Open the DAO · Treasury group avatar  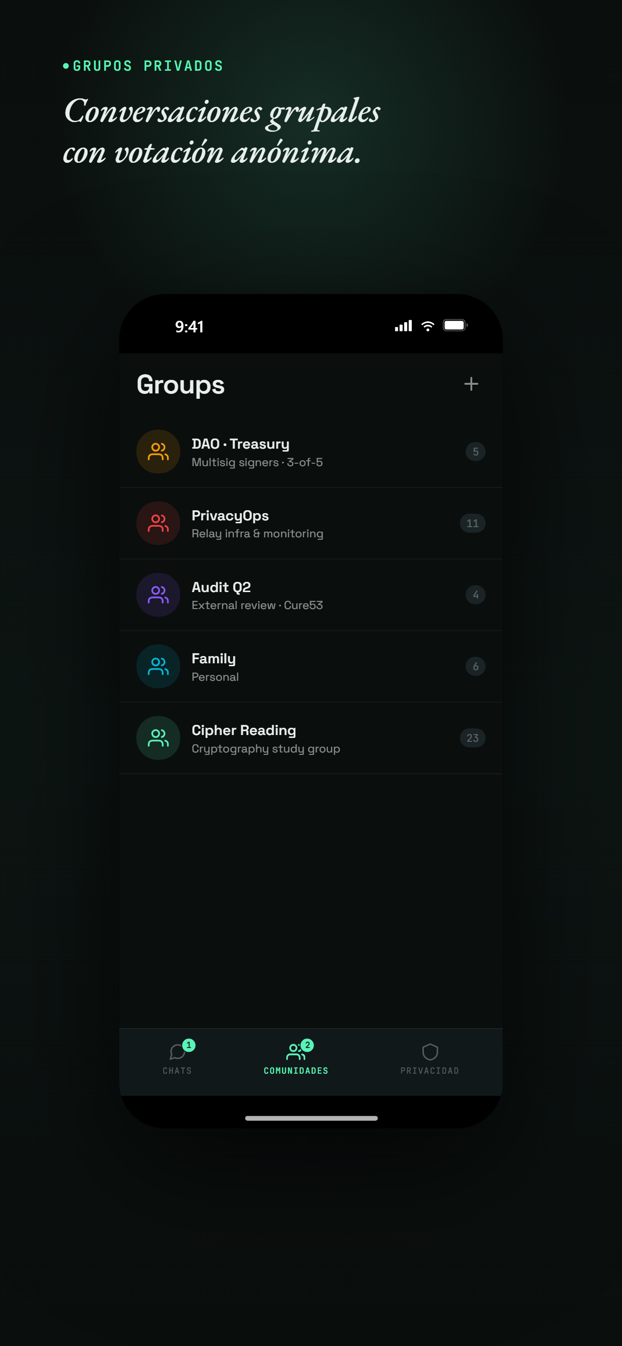coord(158,452)
